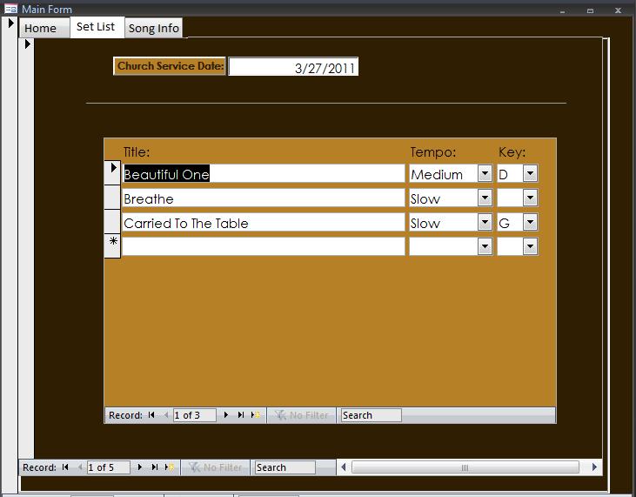Minimize the Main Form window
This screenshot has width=636, height=497.
coord(563,10)
